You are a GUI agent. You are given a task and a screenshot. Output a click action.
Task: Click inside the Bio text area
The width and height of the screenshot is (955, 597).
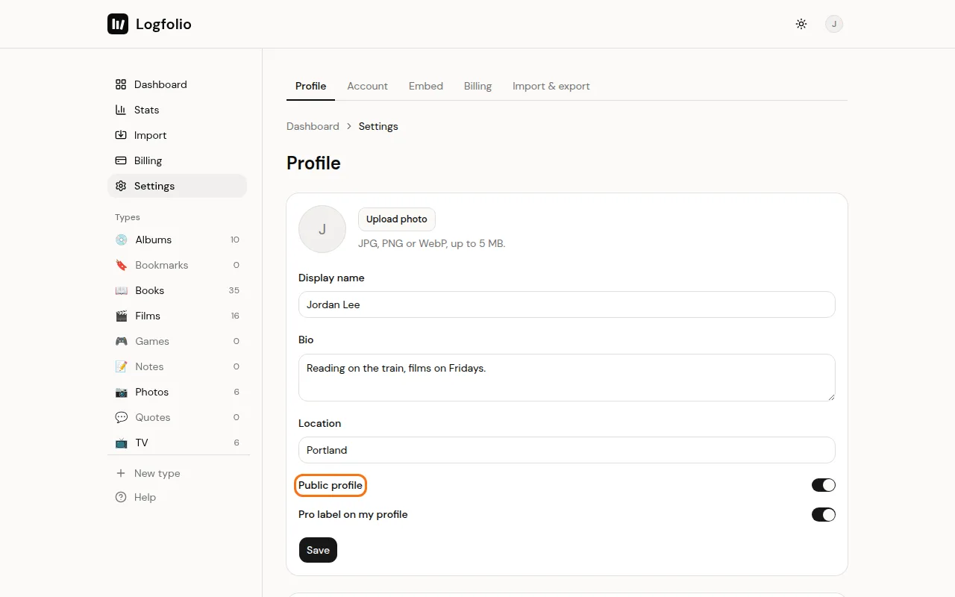tap(567, 378)
